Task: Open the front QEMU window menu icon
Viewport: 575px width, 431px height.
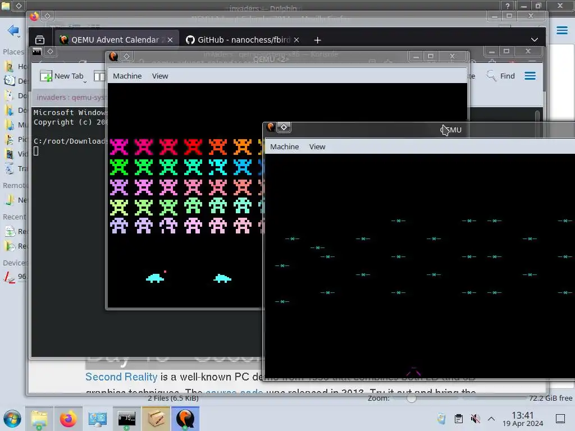Action: 270,127
